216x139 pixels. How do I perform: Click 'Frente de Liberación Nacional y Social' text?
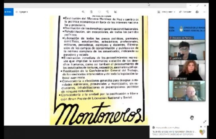coord(105,98)
